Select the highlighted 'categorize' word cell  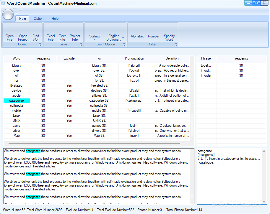point(17,101)
